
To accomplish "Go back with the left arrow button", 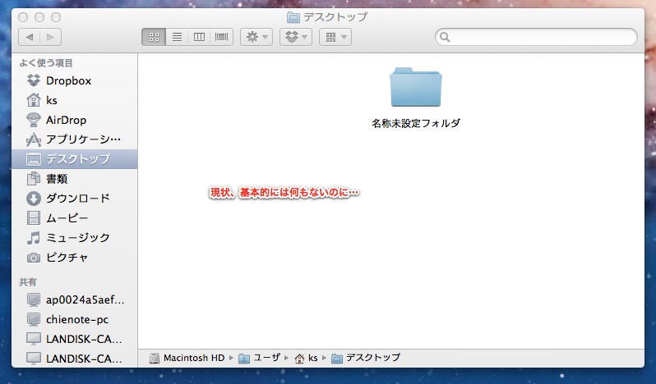I will (x=30, y=37).
